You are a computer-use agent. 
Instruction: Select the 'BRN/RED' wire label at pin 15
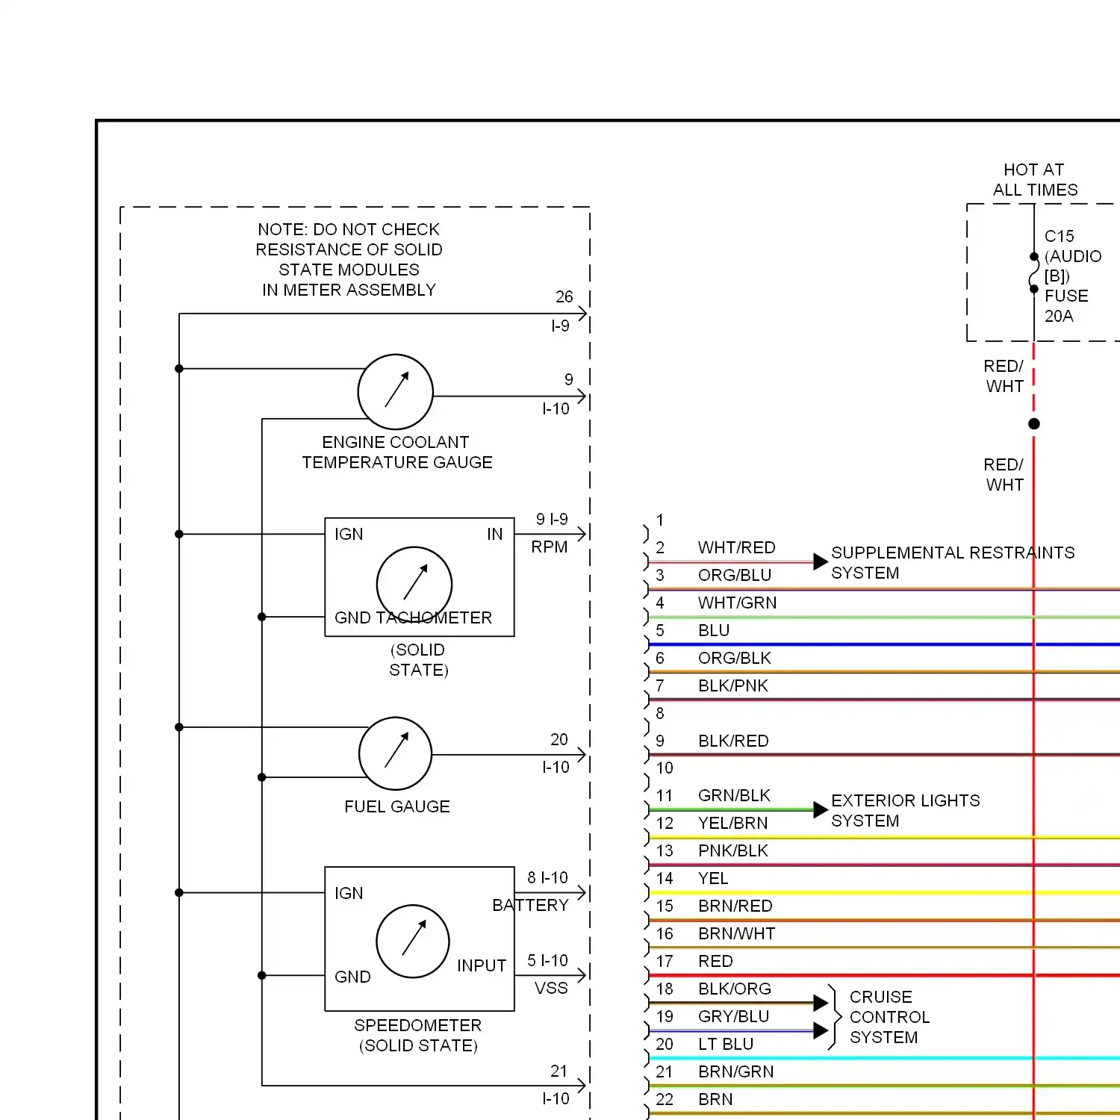(x=735, y=906)
